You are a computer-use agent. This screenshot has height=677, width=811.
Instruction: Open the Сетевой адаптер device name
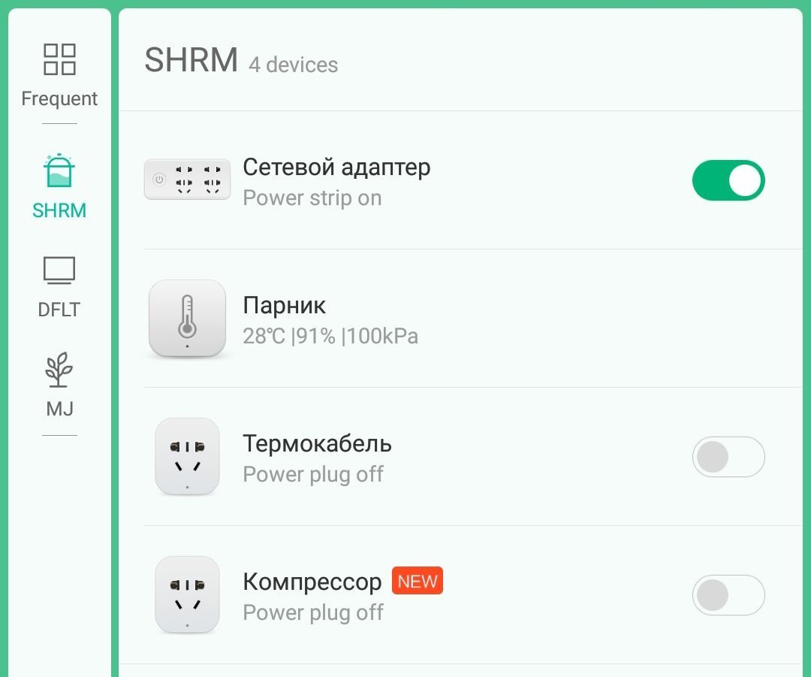336,167
